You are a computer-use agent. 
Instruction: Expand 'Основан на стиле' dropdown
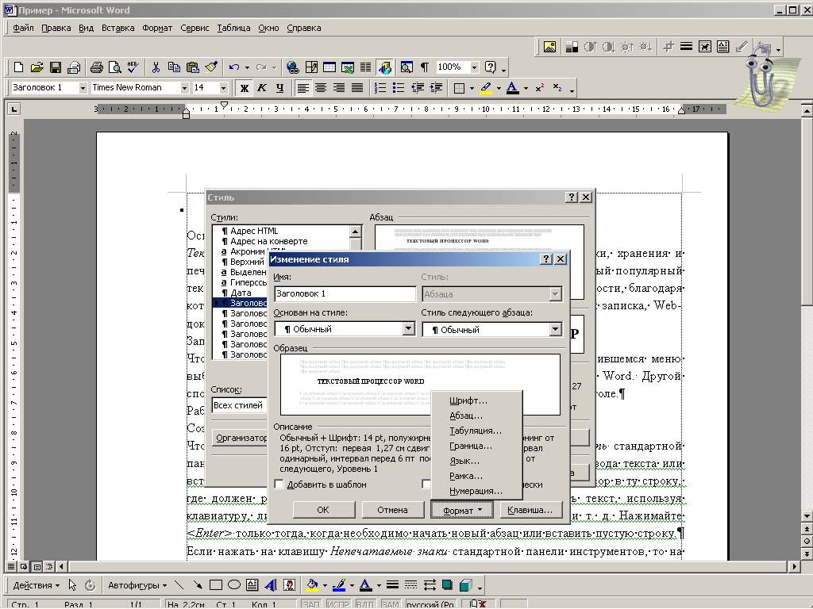409,329
